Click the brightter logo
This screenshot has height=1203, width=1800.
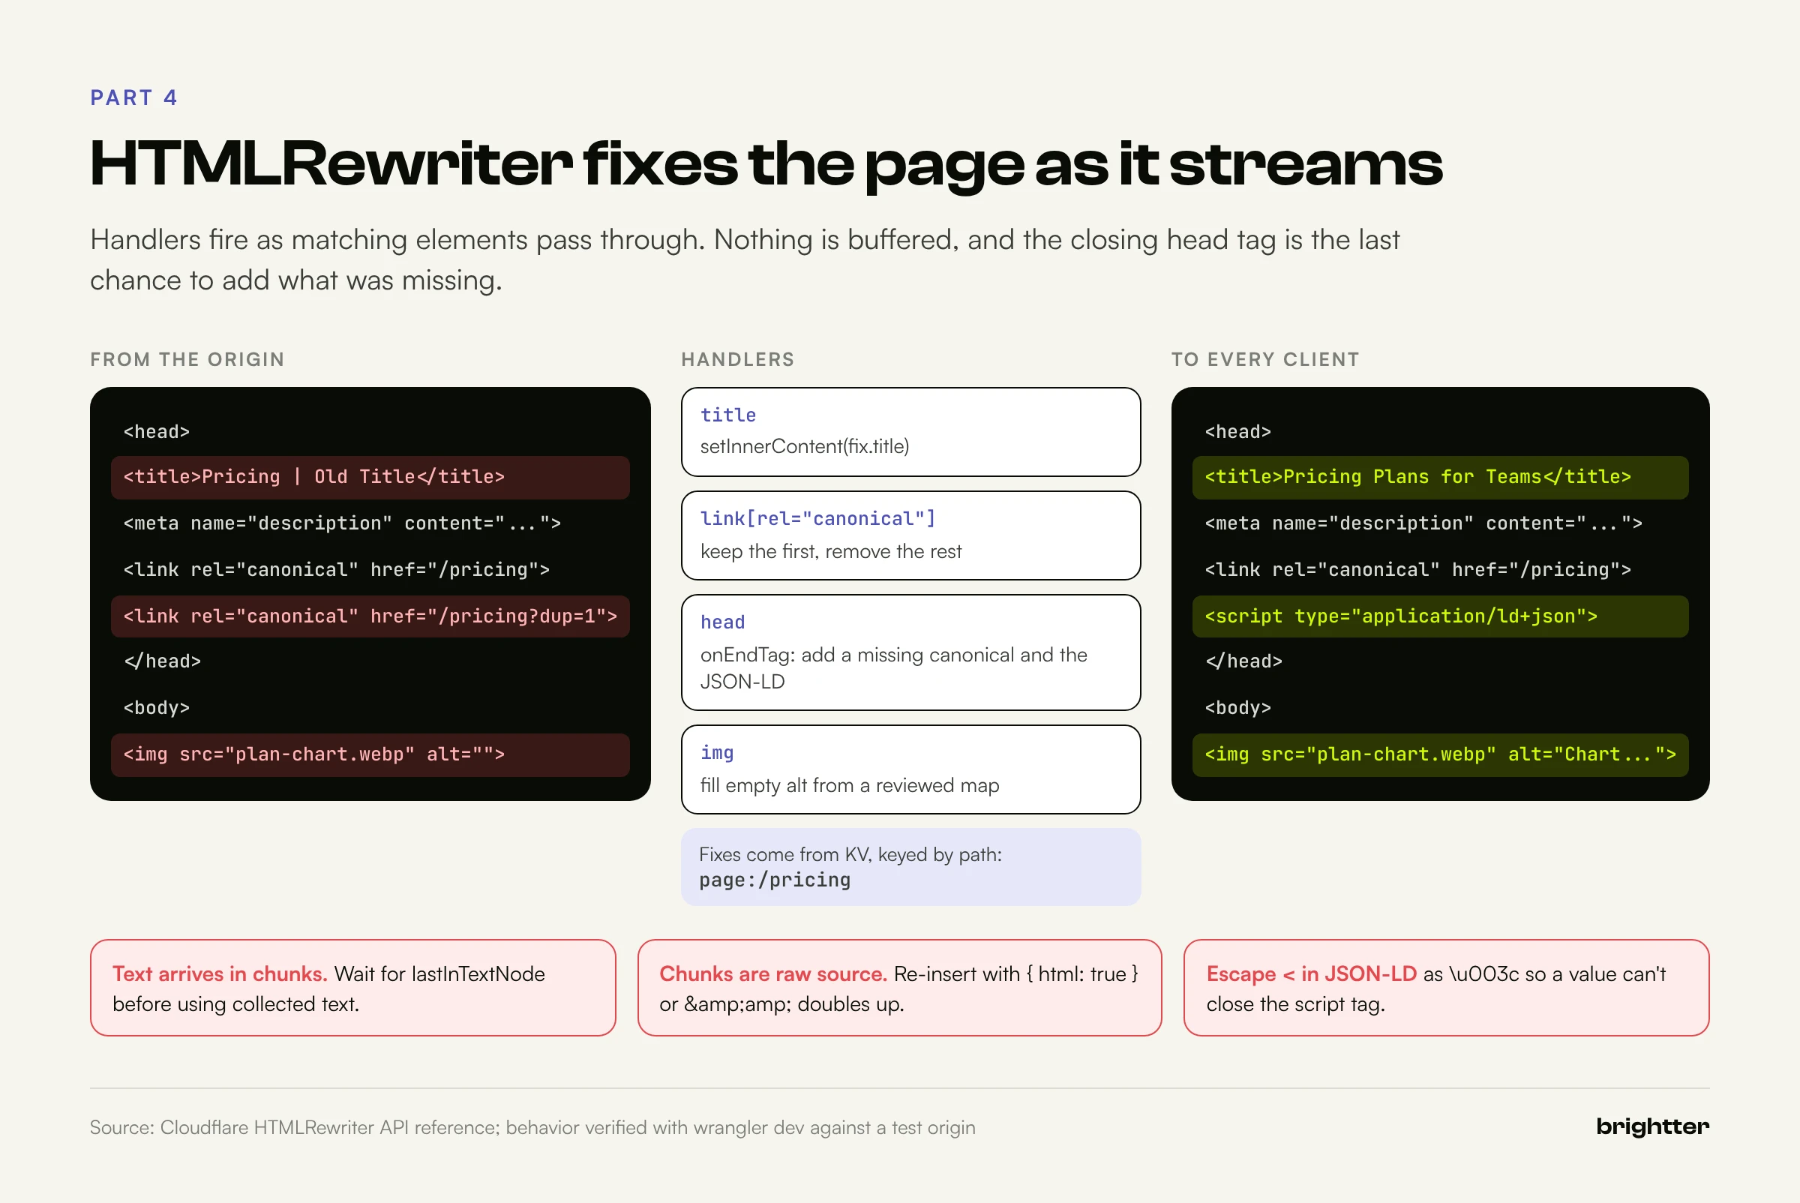(x=1653, y=1126)
